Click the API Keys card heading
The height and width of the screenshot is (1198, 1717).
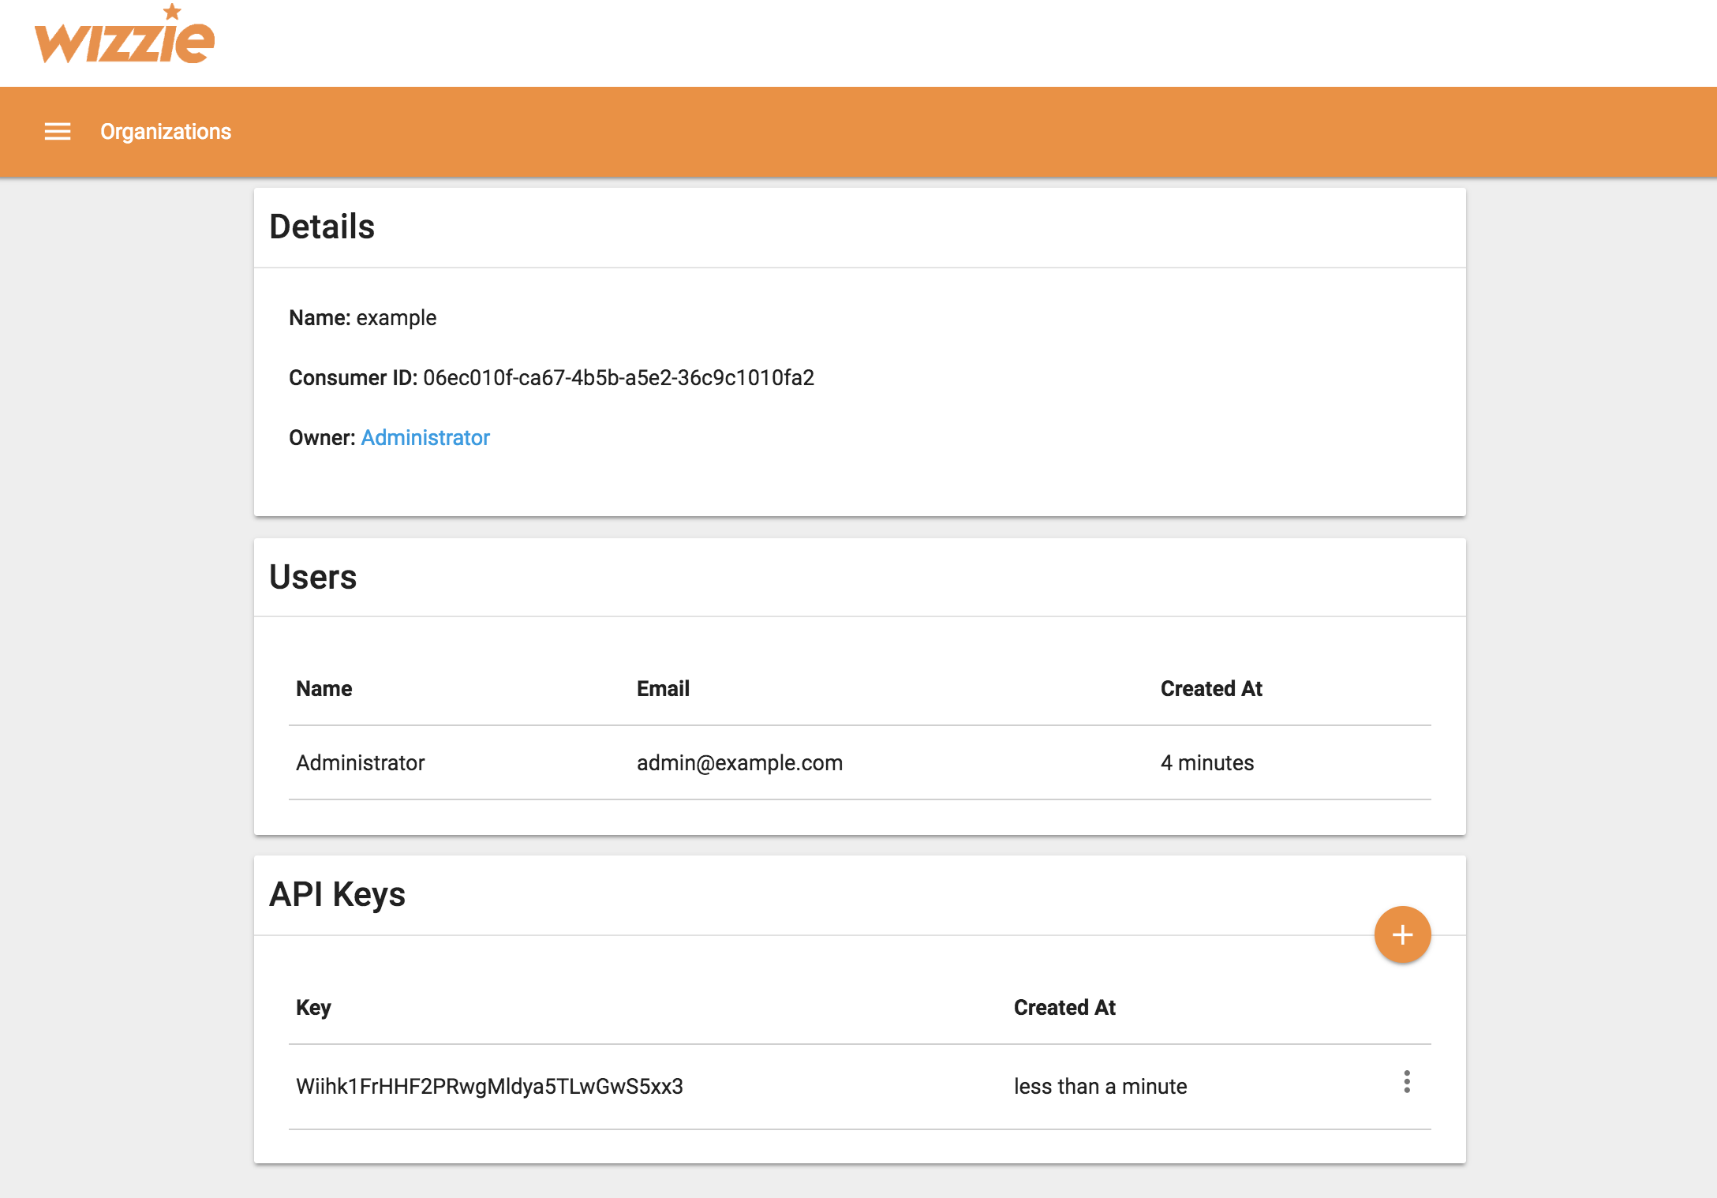[338, 895]
